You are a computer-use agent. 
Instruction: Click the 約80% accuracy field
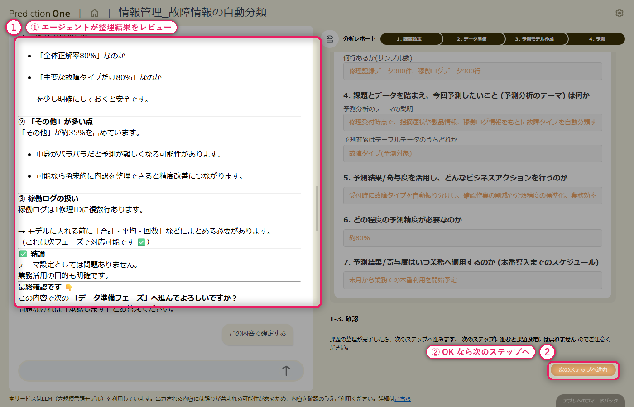pyautogui.click(x=473, y=238)
